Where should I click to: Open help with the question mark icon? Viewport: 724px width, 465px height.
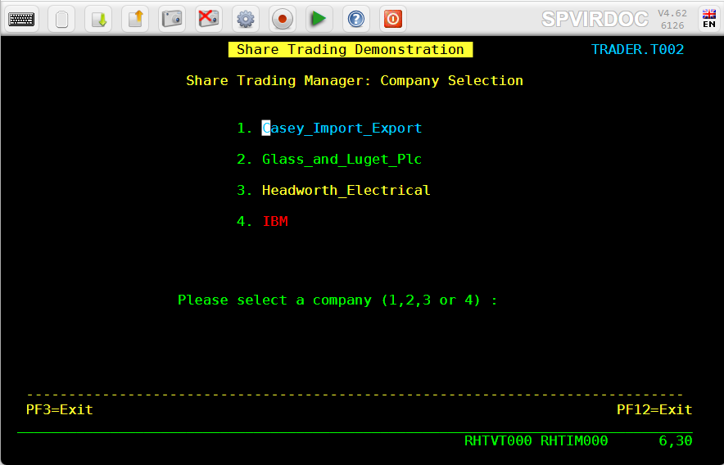356,19
